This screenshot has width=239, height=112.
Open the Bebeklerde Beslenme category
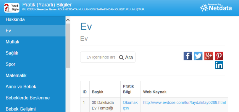coord(33,98)
